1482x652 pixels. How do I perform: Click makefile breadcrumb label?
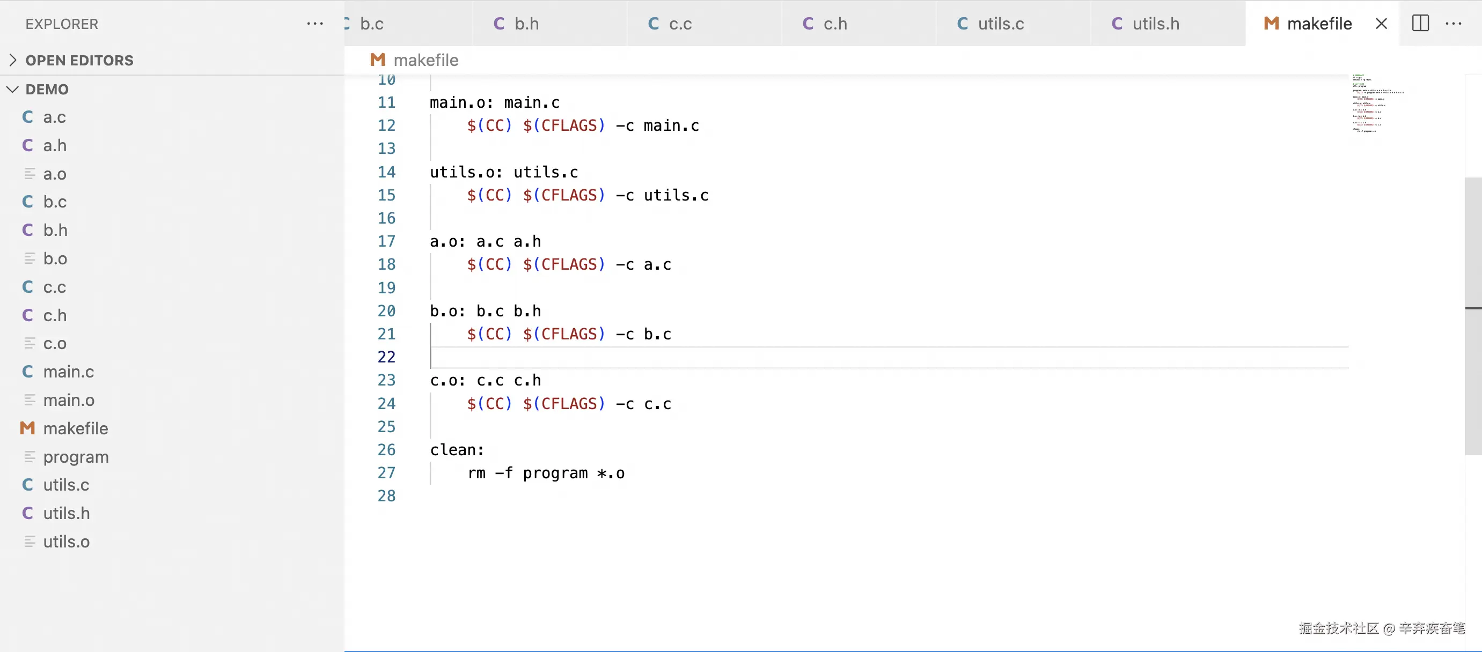click(425, 60)
